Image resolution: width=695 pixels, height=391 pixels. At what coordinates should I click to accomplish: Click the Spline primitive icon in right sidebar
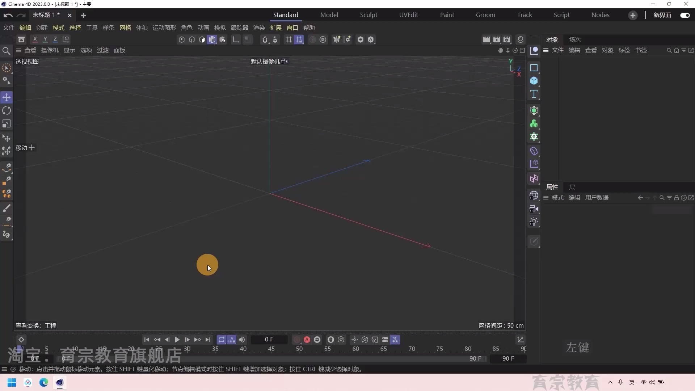[534, 68]
